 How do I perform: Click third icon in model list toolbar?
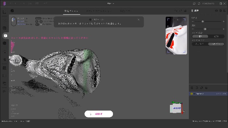point(202,88)
